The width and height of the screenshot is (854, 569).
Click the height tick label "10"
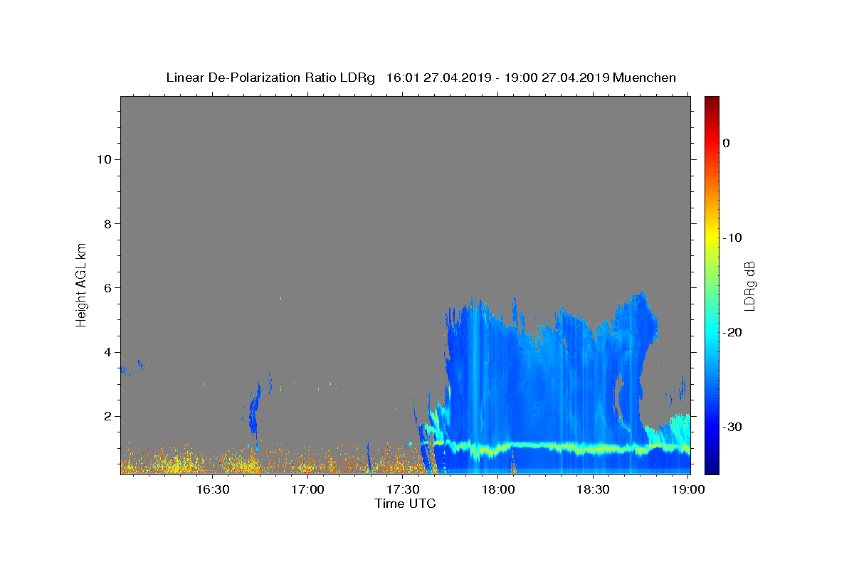point(106,159)
